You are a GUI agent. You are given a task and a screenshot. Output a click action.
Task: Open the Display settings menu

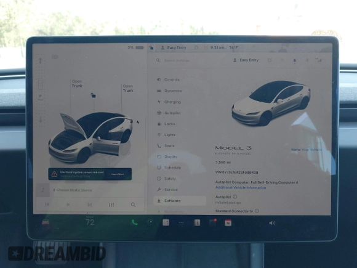(x=167, y=156)
